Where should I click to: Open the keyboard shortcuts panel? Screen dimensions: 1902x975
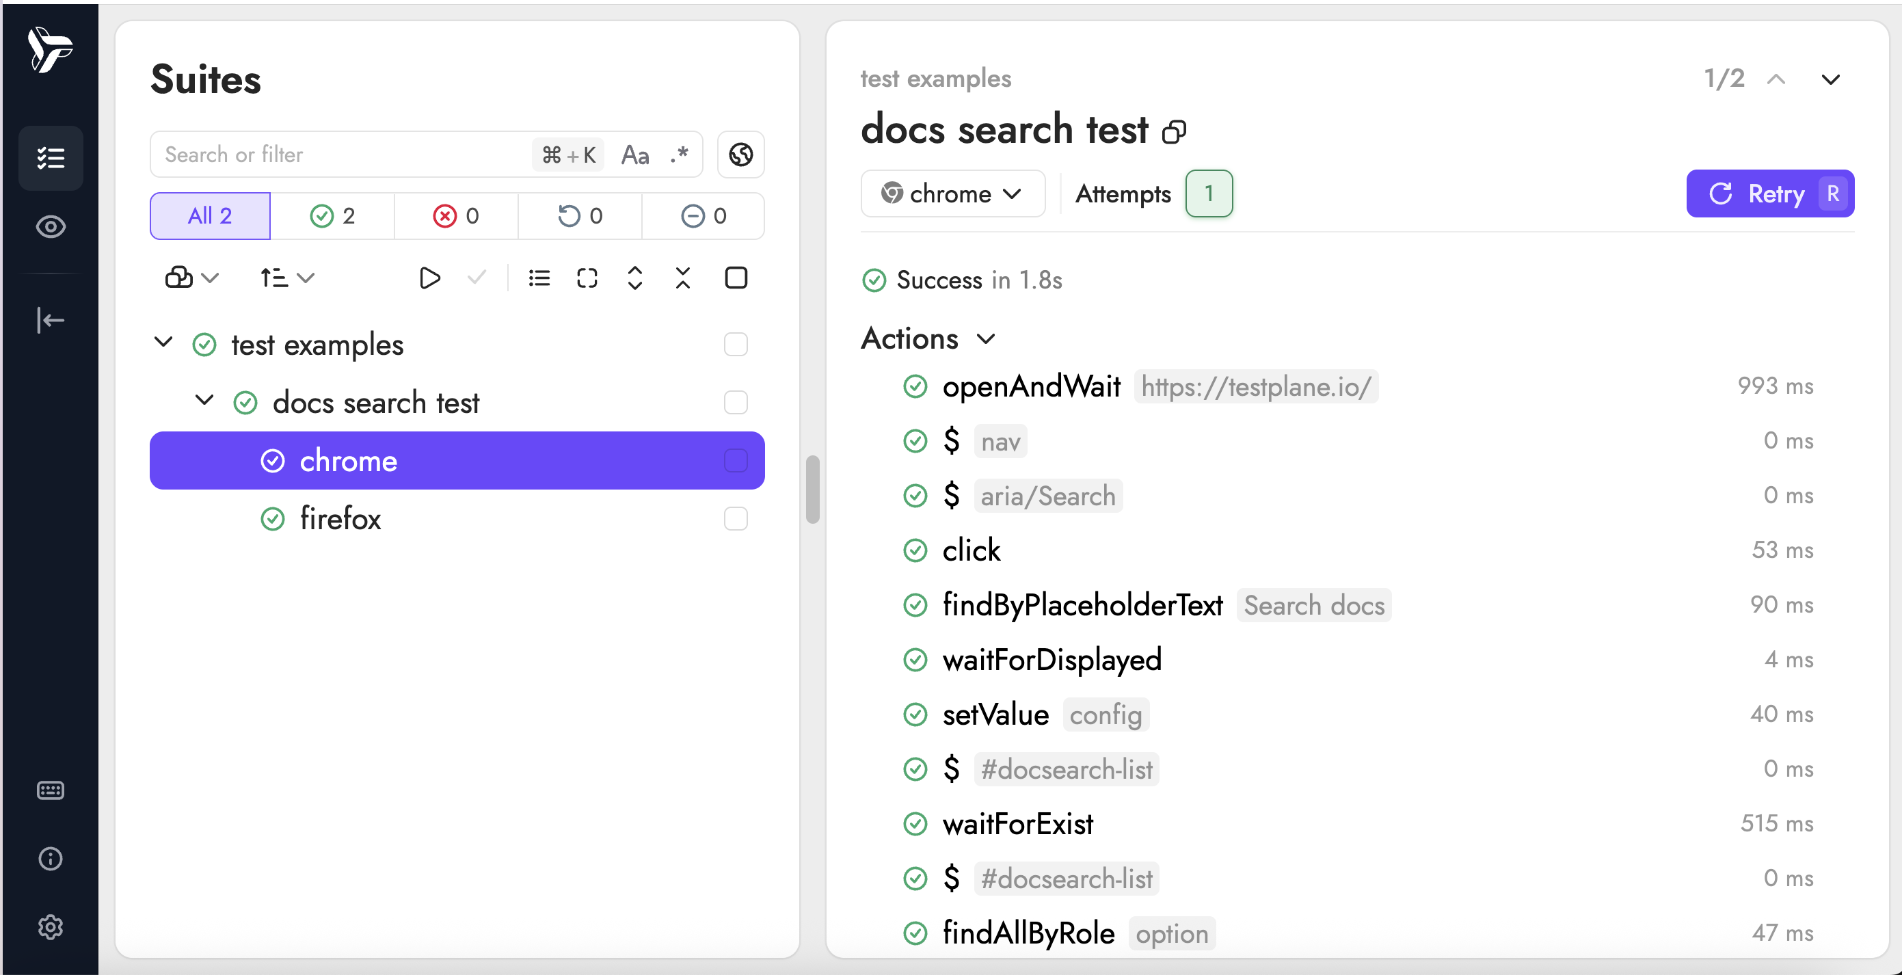point(50,790)
